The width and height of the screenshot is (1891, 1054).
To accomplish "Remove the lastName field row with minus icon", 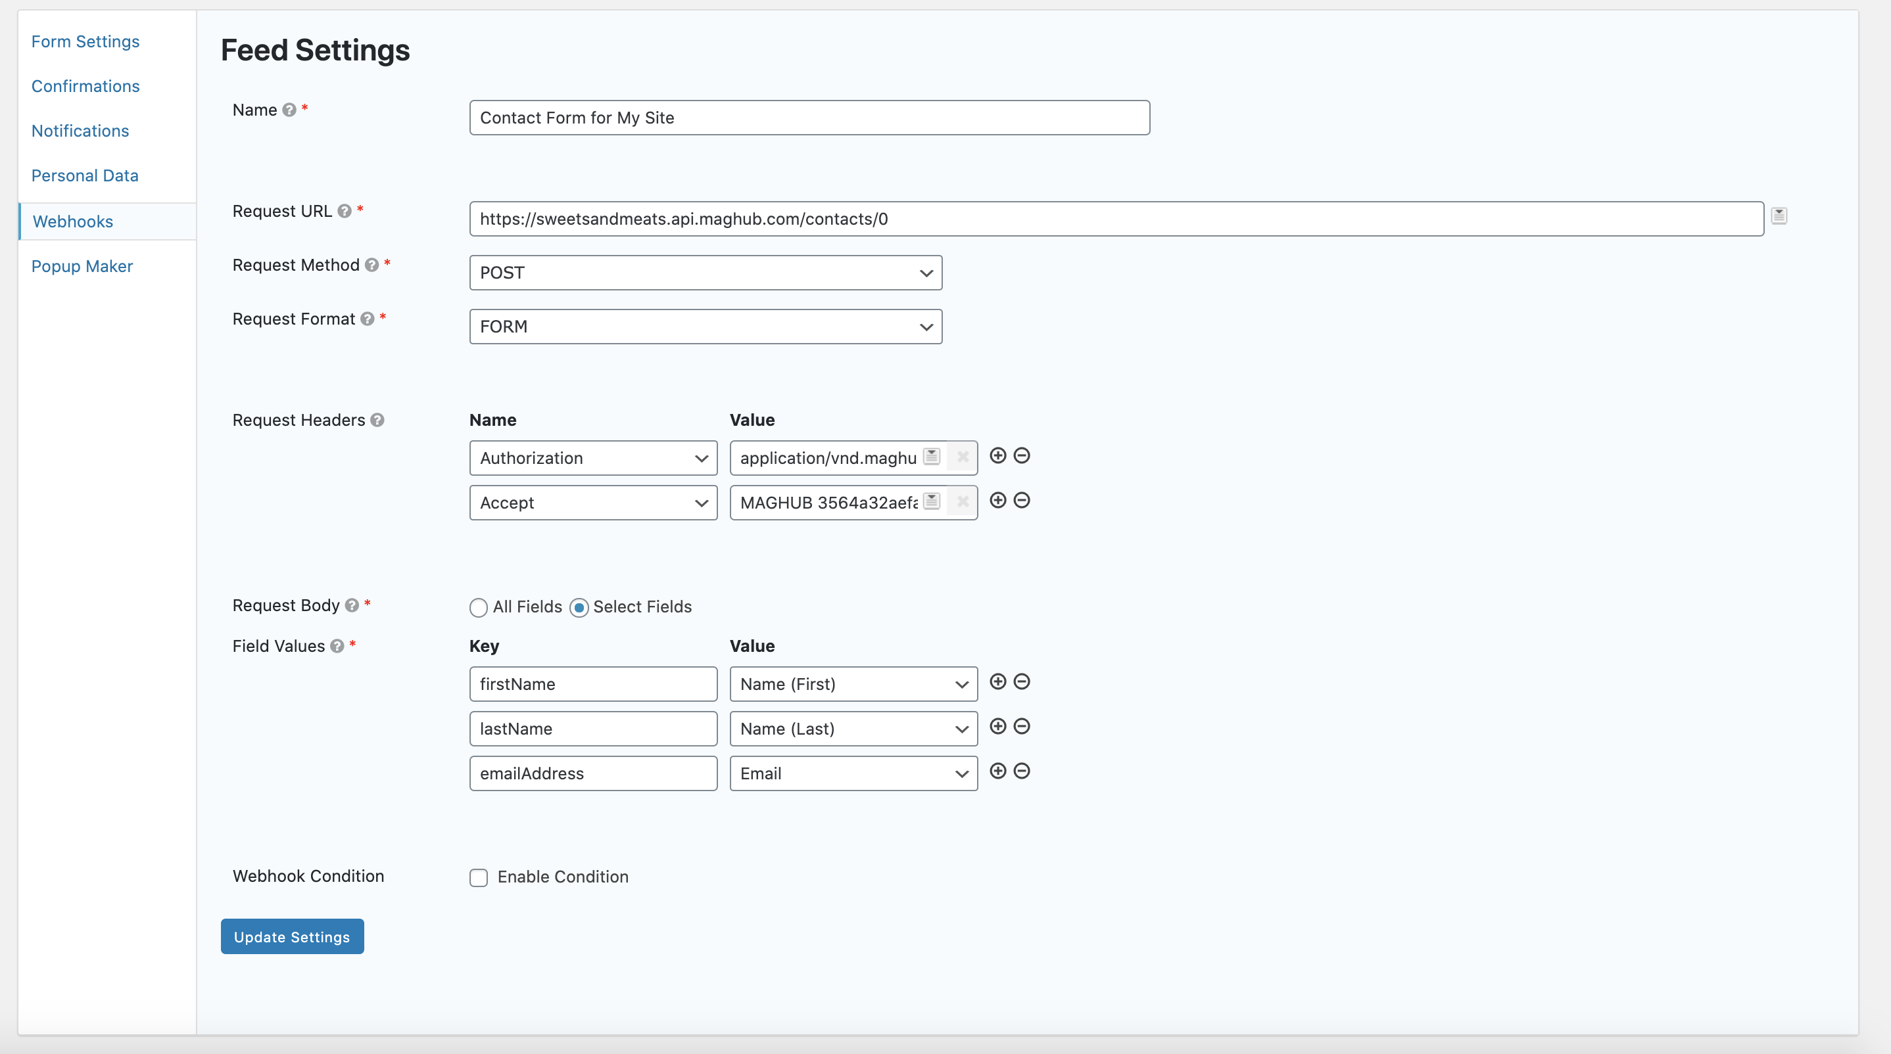I will (1022, 726).
